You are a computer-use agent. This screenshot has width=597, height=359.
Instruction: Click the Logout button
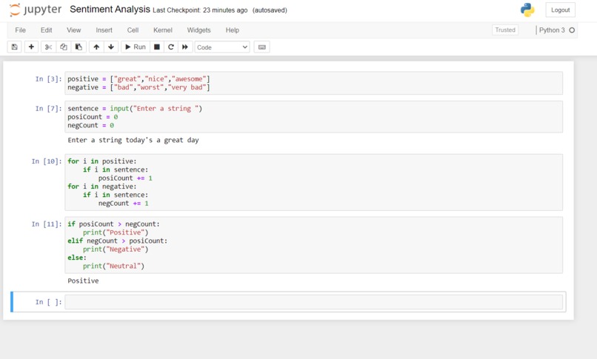pos(560,10)
